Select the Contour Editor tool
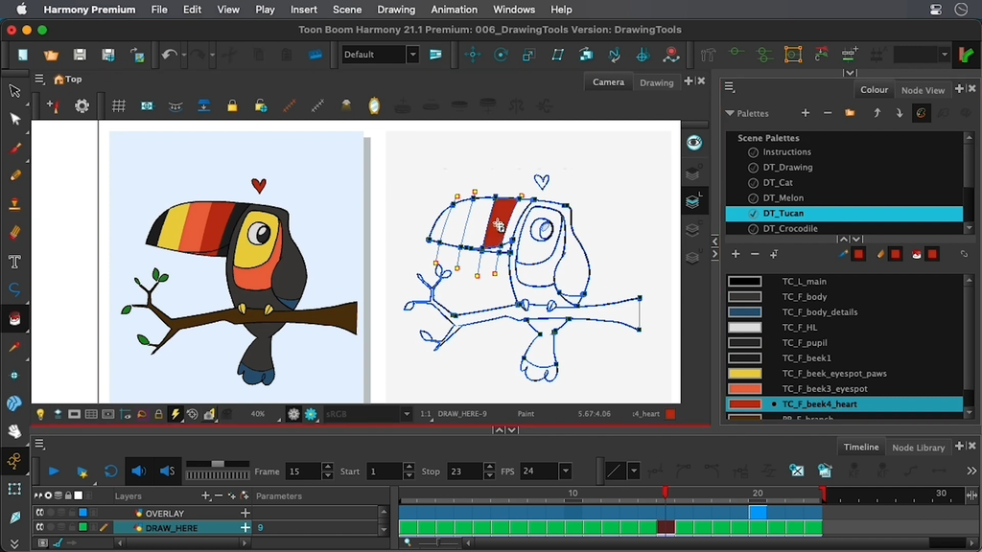 (x=14, y=289)
